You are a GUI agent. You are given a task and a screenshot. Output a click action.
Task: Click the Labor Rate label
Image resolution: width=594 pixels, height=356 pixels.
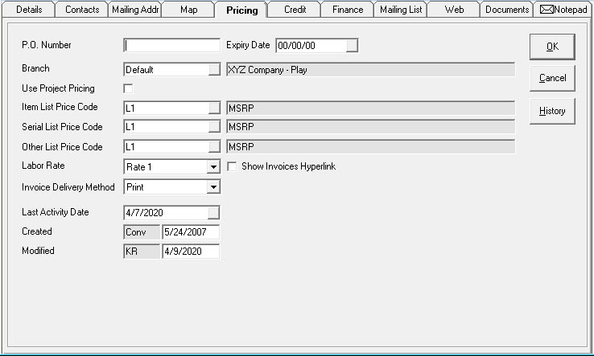point(43,166)
